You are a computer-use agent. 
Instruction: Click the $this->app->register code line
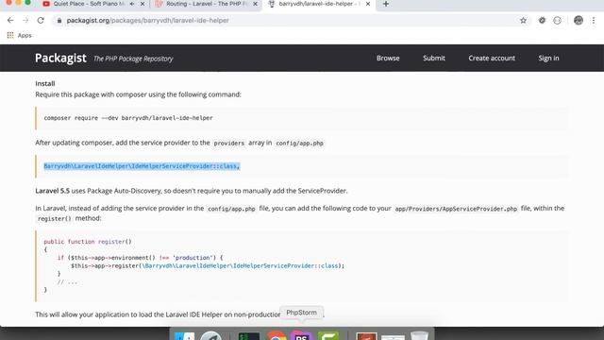tap(208, 266)
